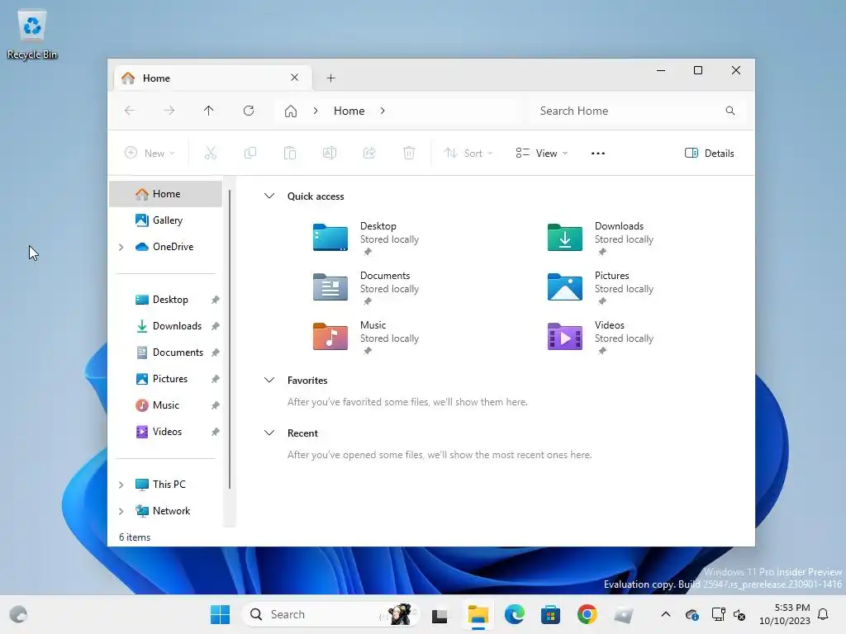Click pin icon next to sidebar Downloads
This screenshot has height=634, width=846.
216,326
